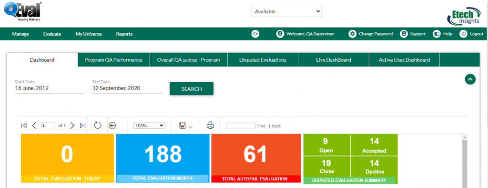Go to first report page
The height and width of the screenshot is (188, 488).
click(24, 125)
